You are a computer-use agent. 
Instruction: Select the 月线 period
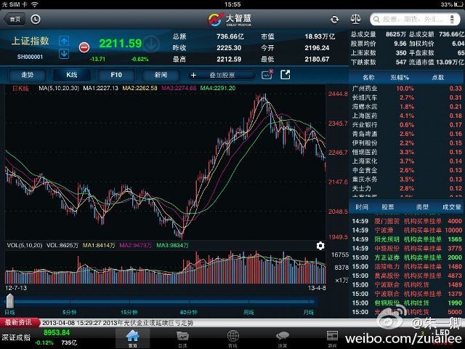coord(308,312)
